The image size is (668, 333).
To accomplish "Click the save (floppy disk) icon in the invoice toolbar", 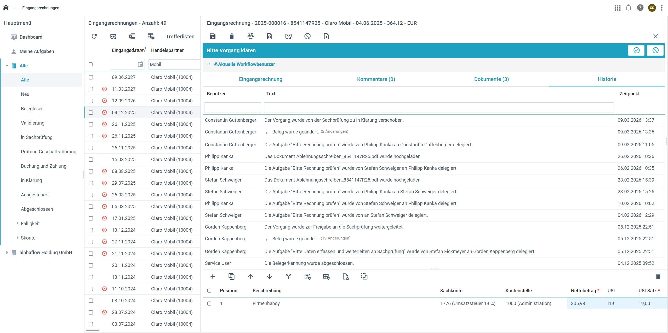I will [x=213, y=36].
